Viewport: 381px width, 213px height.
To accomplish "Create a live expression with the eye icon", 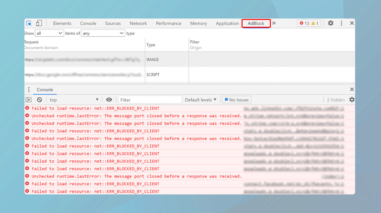I will coord(109,100).
